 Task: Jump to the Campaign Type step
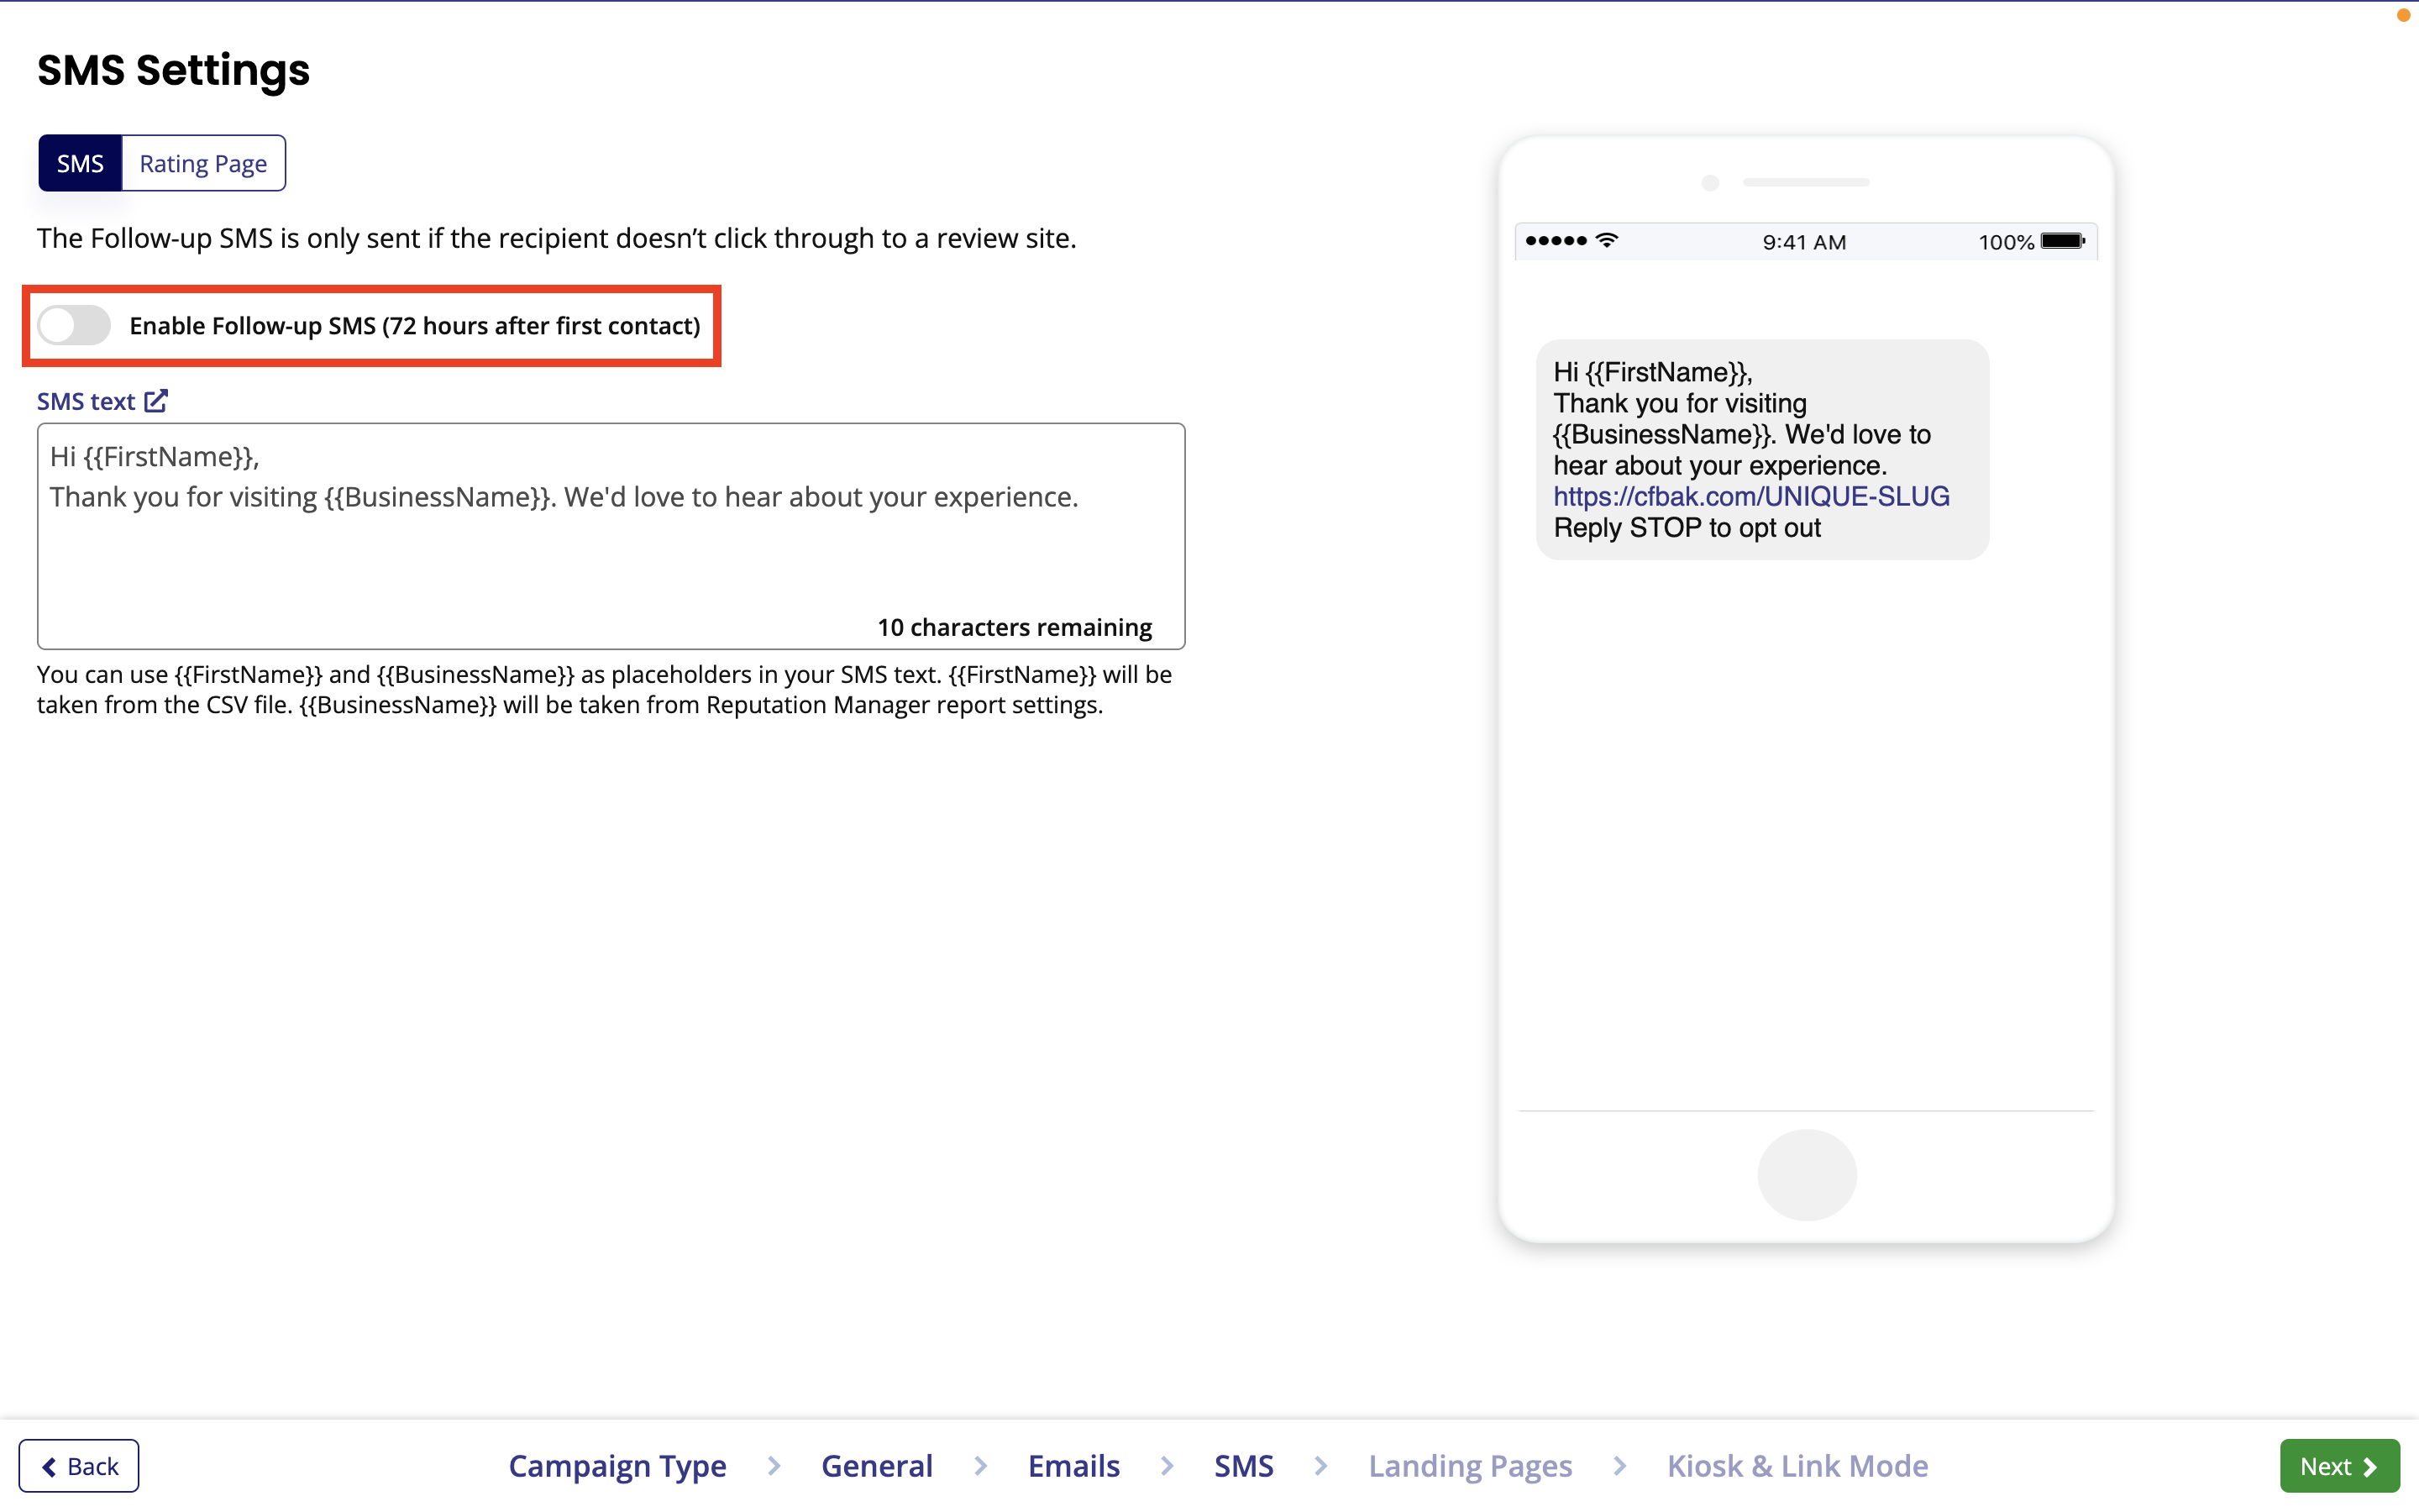pyautogui.click(x=617, y=1466)
